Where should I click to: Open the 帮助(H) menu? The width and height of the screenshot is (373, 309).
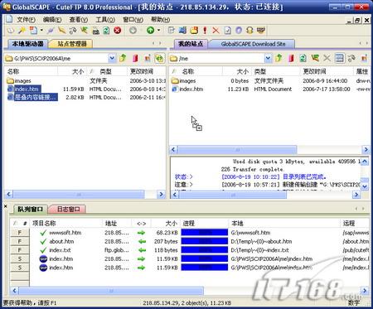pyautogui.click(x=160, y=20)
